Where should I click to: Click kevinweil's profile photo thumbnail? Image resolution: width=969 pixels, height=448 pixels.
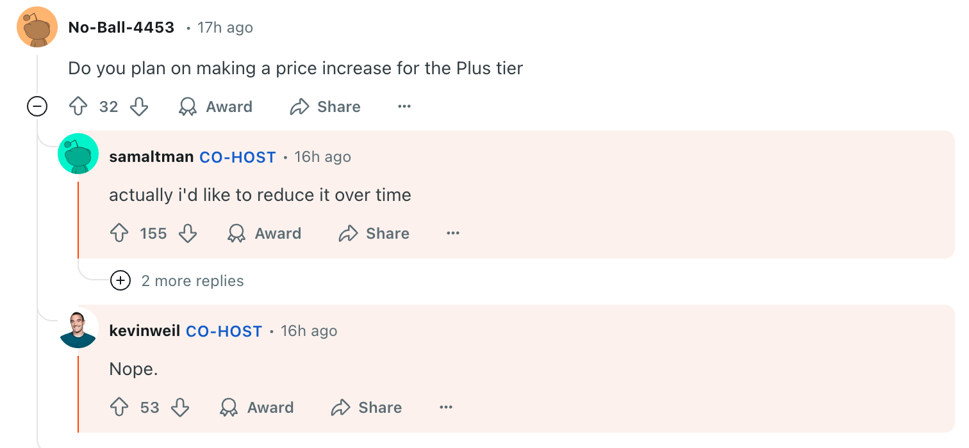point(78,329)
